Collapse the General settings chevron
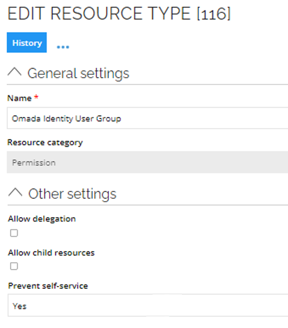 [x=14, y=73]
